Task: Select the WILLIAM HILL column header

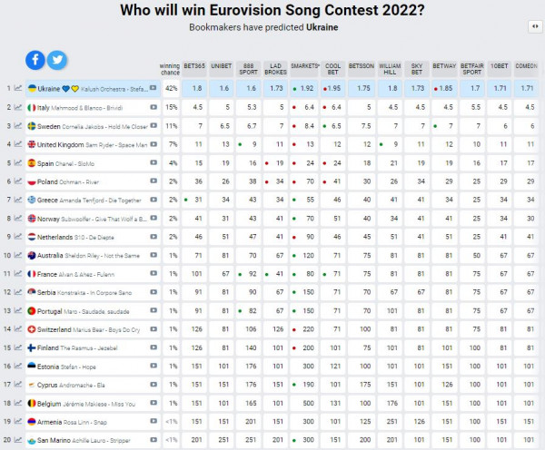Action: click(x=390, y=67)
